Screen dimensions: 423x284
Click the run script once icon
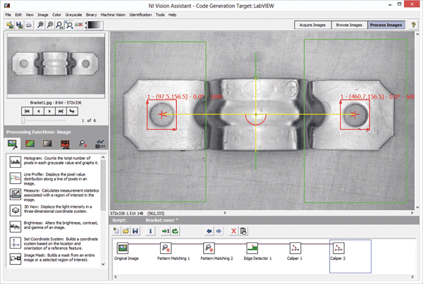tap(166, 231)
